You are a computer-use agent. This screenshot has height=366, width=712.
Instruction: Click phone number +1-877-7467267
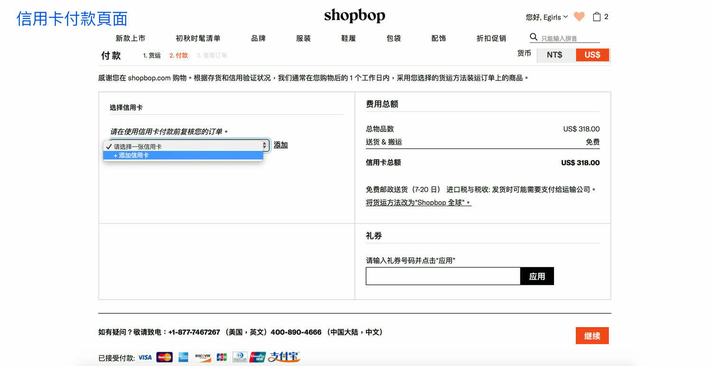pyautogui.click(x=194, y=332)
